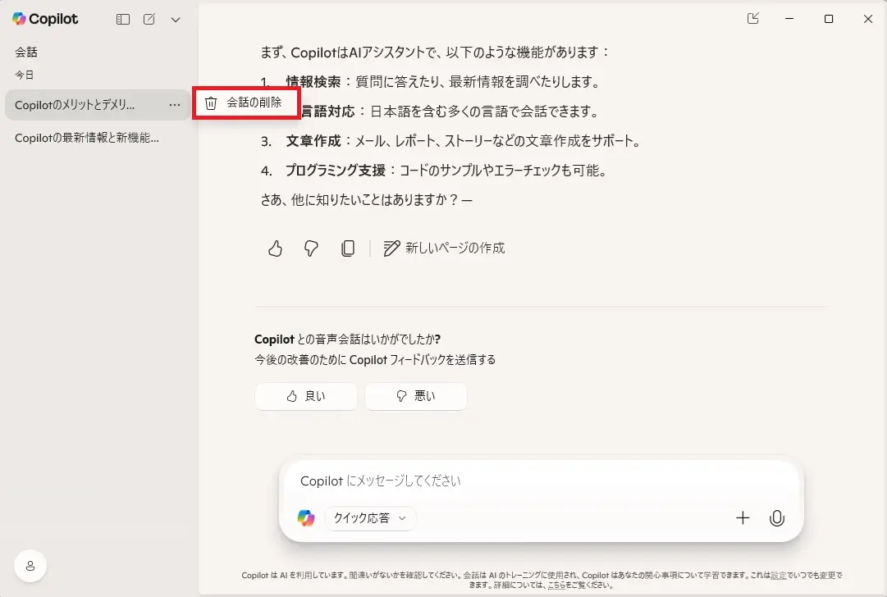Open the three-dot menu for Copilotのメリットとデメリ...
Viewport: 887px width, 597px height.
[175, 105]
